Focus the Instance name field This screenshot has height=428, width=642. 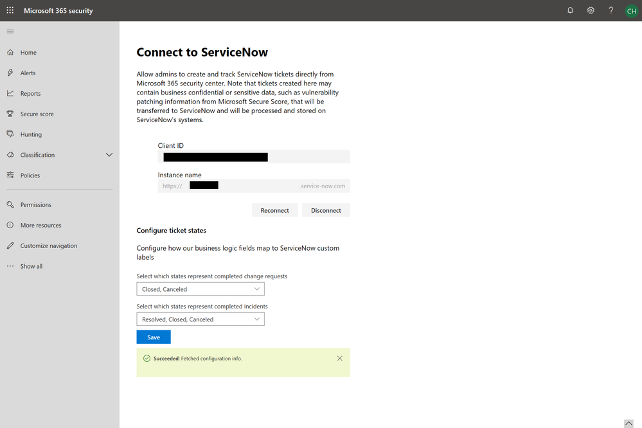click(254, 186)
